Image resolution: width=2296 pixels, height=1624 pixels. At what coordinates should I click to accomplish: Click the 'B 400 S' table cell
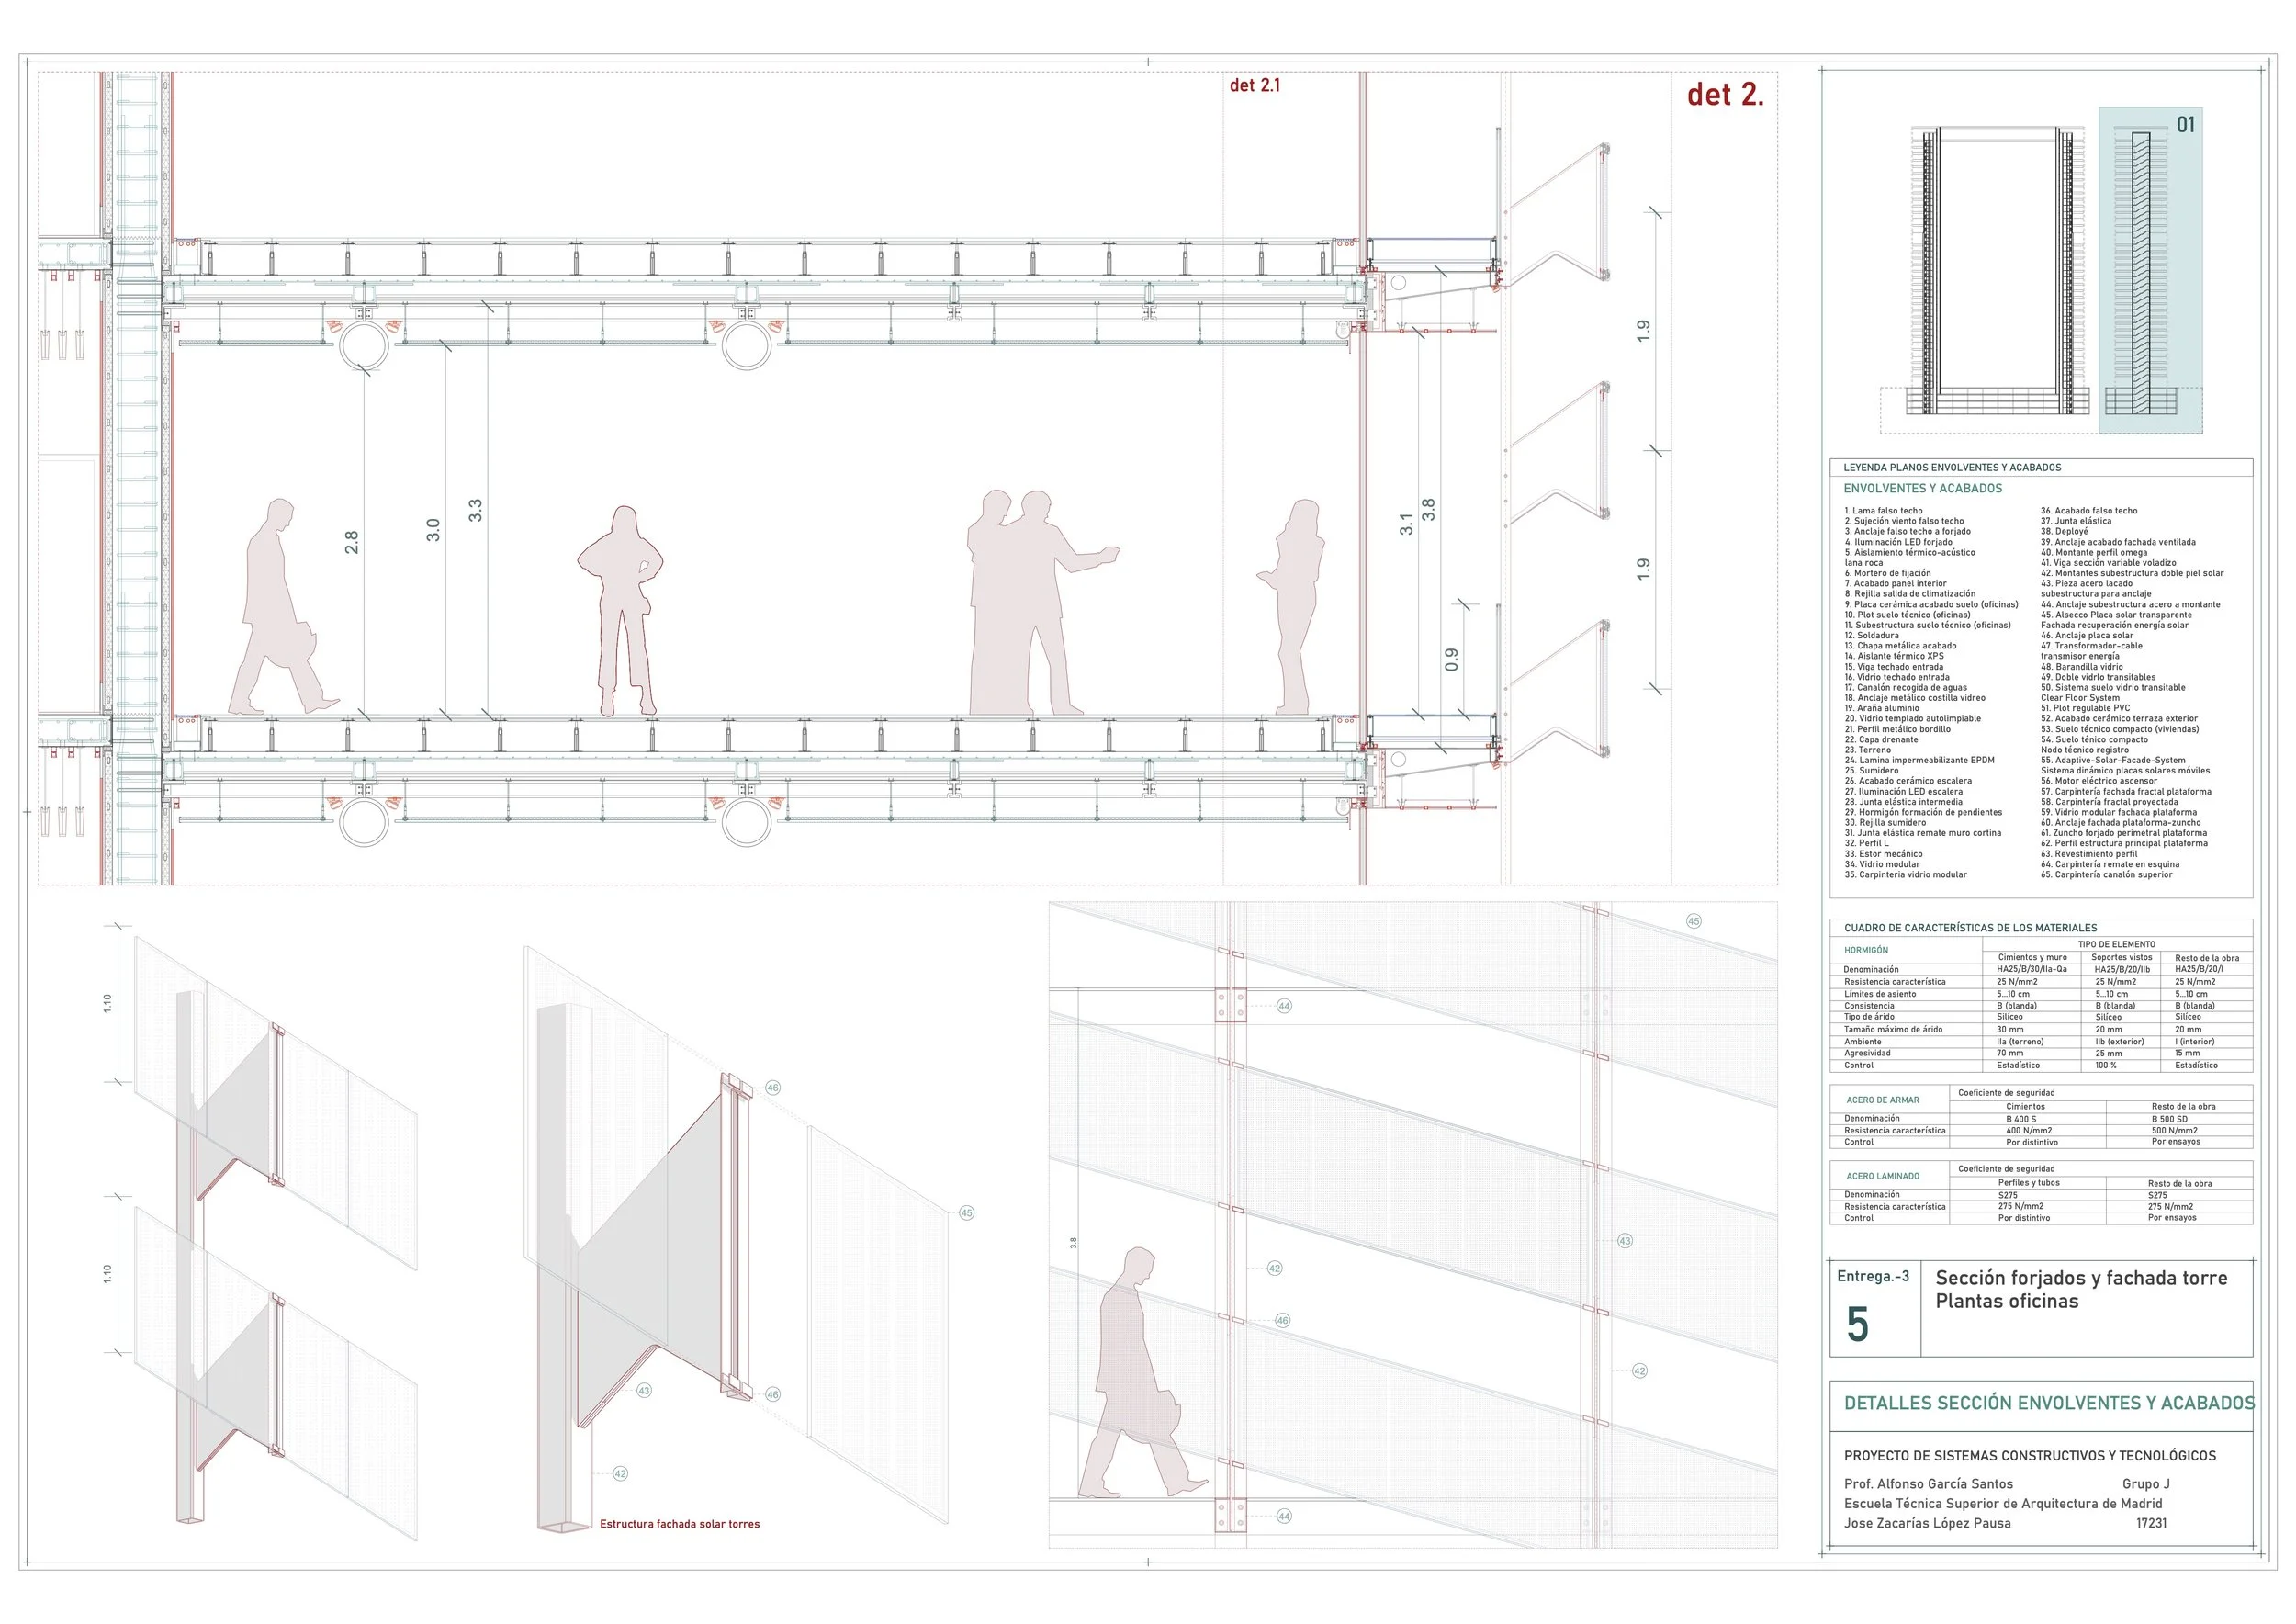point(2020,1119)
